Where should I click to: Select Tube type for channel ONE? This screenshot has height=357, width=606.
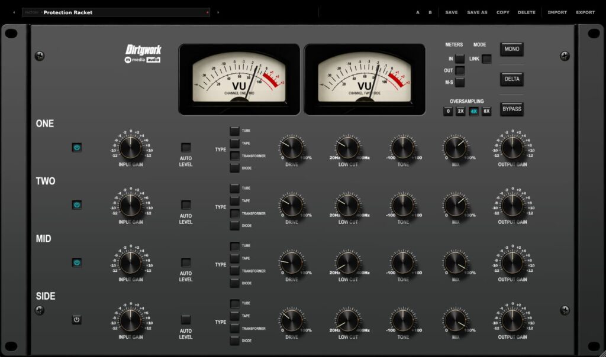click(x=234, y=131)
